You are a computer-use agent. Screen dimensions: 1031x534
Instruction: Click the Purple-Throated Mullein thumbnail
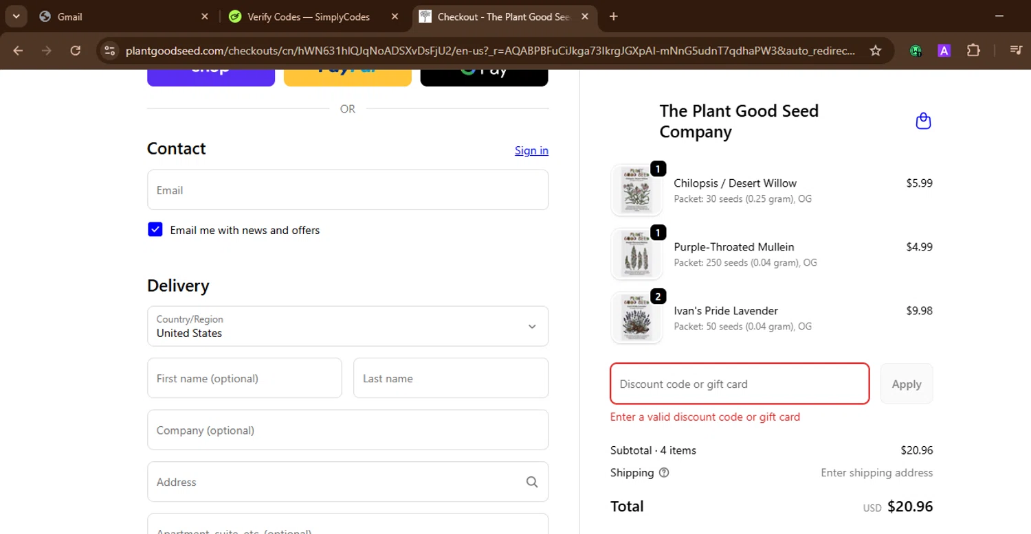[636, 254]
